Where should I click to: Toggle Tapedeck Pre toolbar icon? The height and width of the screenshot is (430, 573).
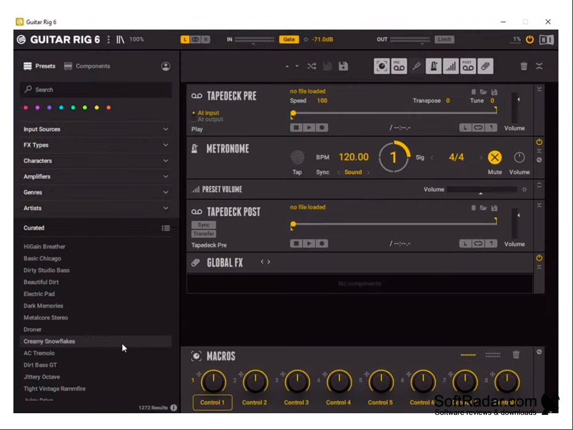click(x=399, y=66)
